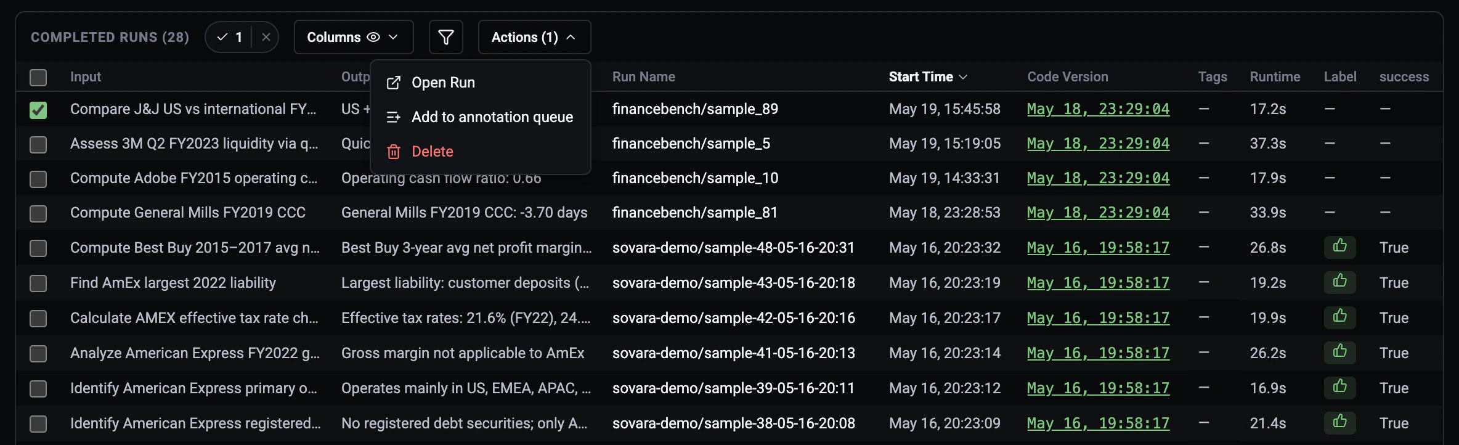Click run name financebench/sample_5

point(691,144)
